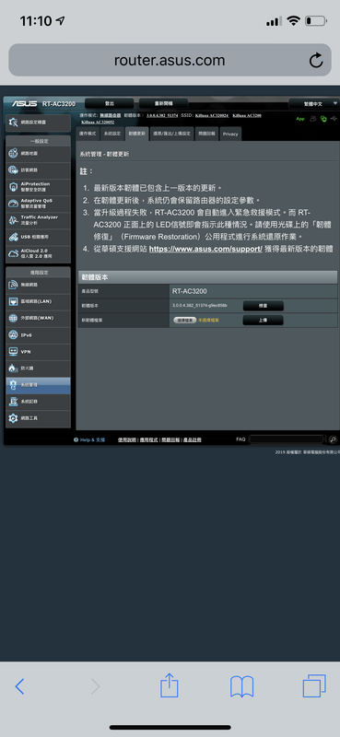Image resolution: width=340 pixels, height=737 pixels.
Task: Click the Help & Support icon
Action: 76,440
